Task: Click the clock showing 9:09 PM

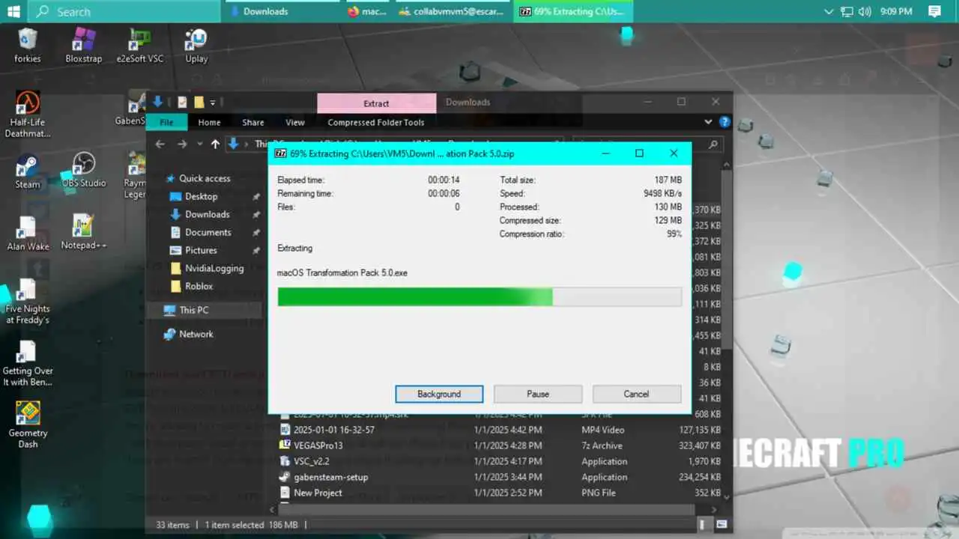Action: [896, 11]
